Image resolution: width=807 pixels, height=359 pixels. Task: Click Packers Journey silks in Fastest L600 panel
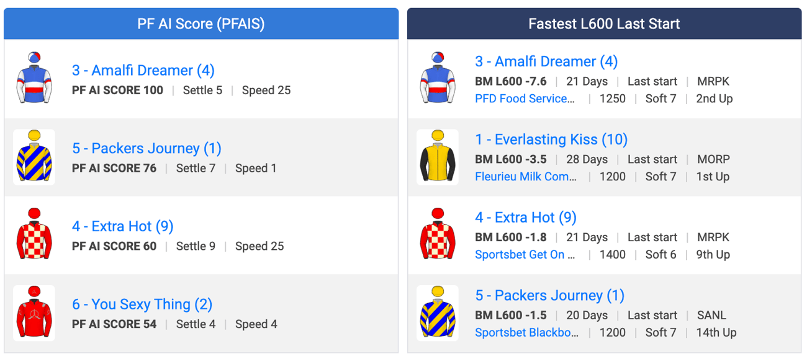pyautogui.click(x=438, y=313)
